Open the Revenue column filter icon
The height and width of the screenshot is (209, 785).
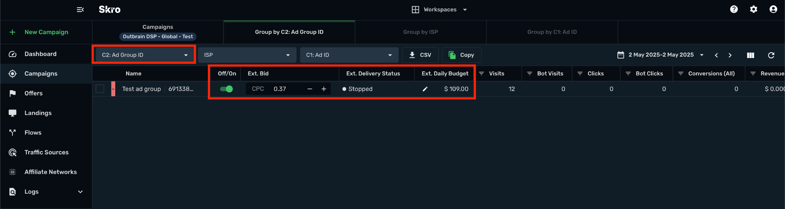tap(753, 73)
